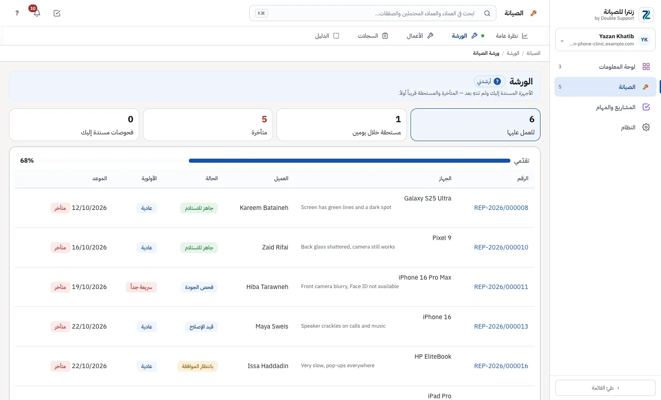Click the الموعد column header

click(x=99, y=178)
